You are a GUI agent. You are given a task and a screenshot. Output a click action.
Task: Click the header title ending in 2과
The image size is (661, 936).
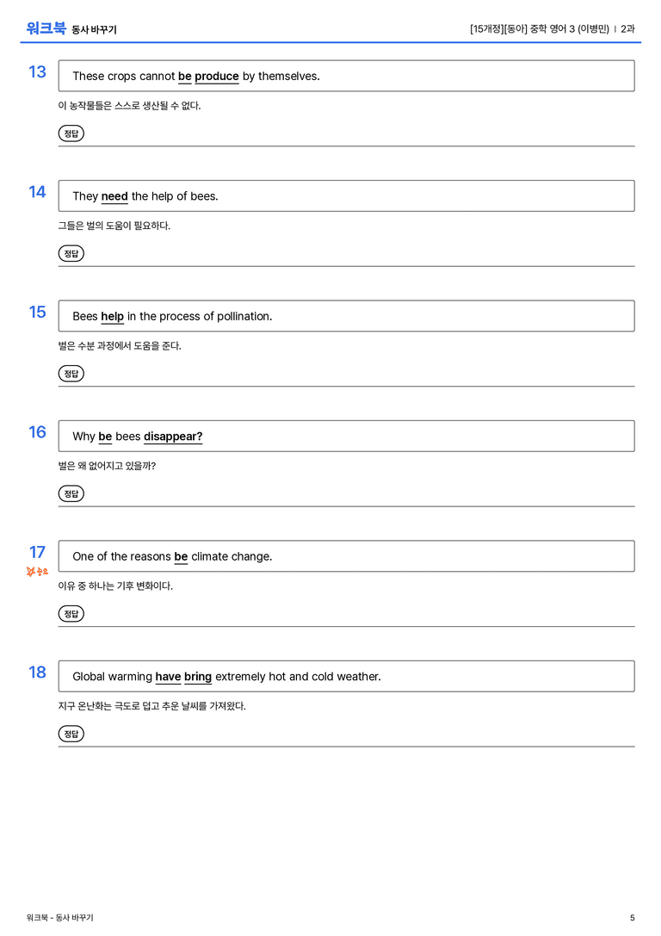click(x=553, y=28)
